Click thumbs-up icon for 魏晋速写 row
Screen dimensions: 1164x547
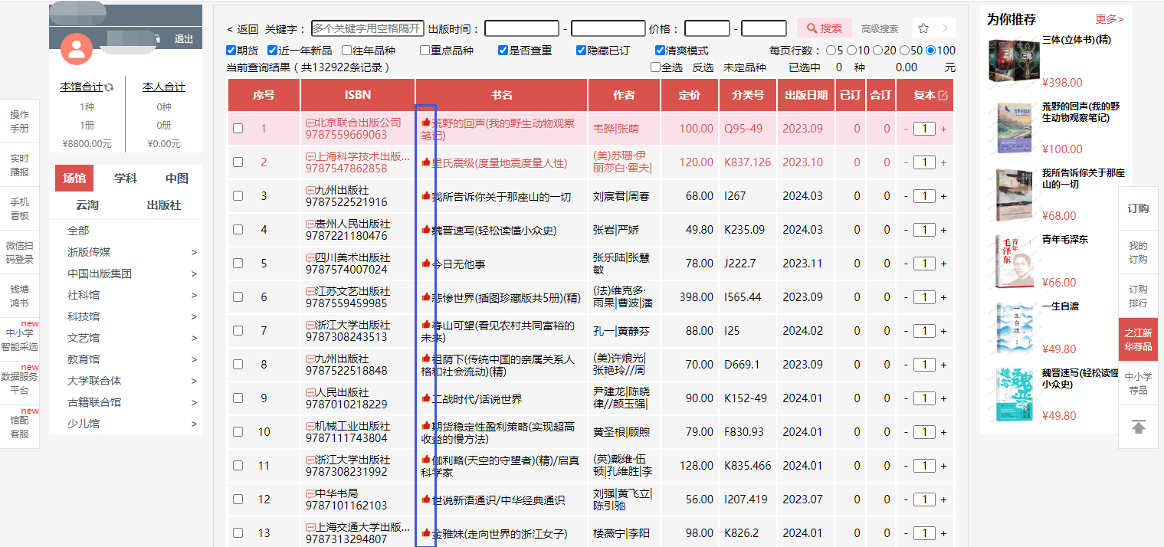point(426,230)
